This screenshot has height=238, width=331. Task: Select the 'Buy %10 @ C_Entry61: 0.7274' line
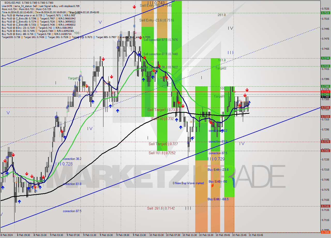(x=39, y=21)
